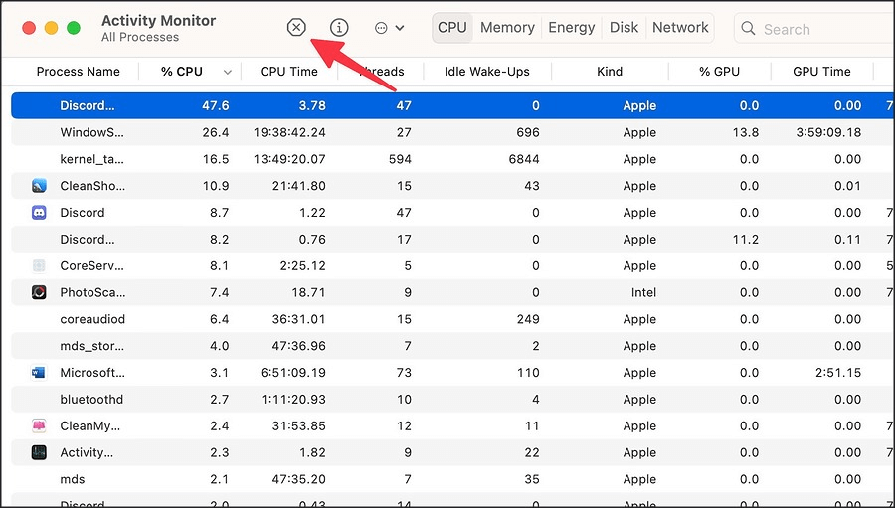Switch to the Memory tab
895x508 pixels.
click(x=507, y=28)
